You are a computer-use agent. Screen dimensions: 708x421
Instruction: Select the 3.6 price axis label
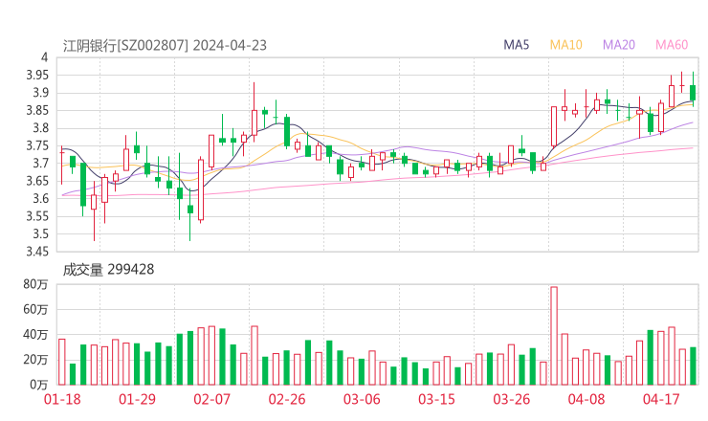(40, 198)
